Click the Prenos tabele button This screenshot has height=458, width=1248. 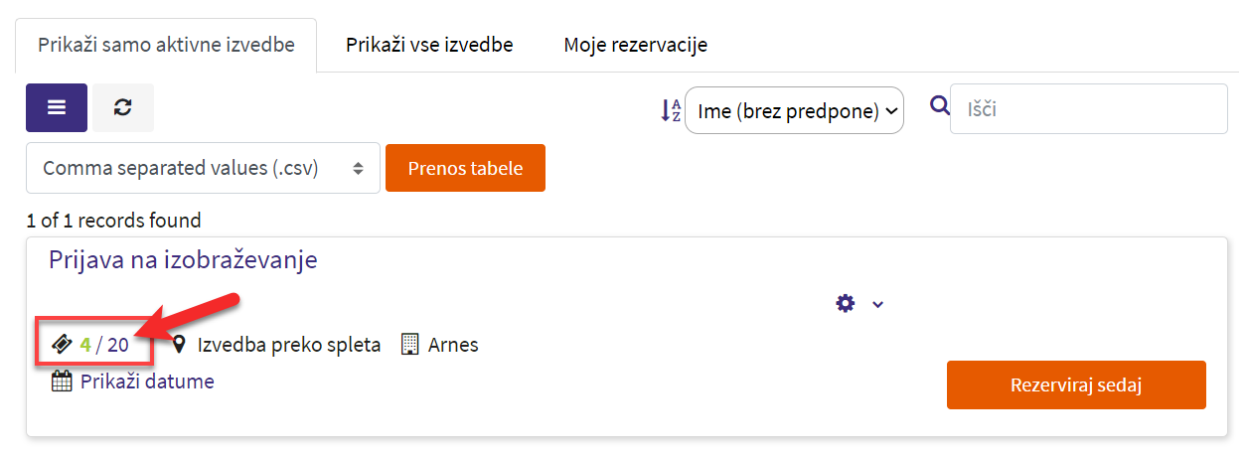coord(465,168)
